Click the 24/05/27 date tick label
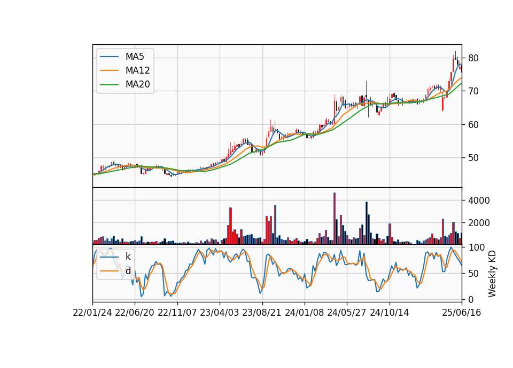This screenshot has width=513, height=368. (x=346, y=313)
